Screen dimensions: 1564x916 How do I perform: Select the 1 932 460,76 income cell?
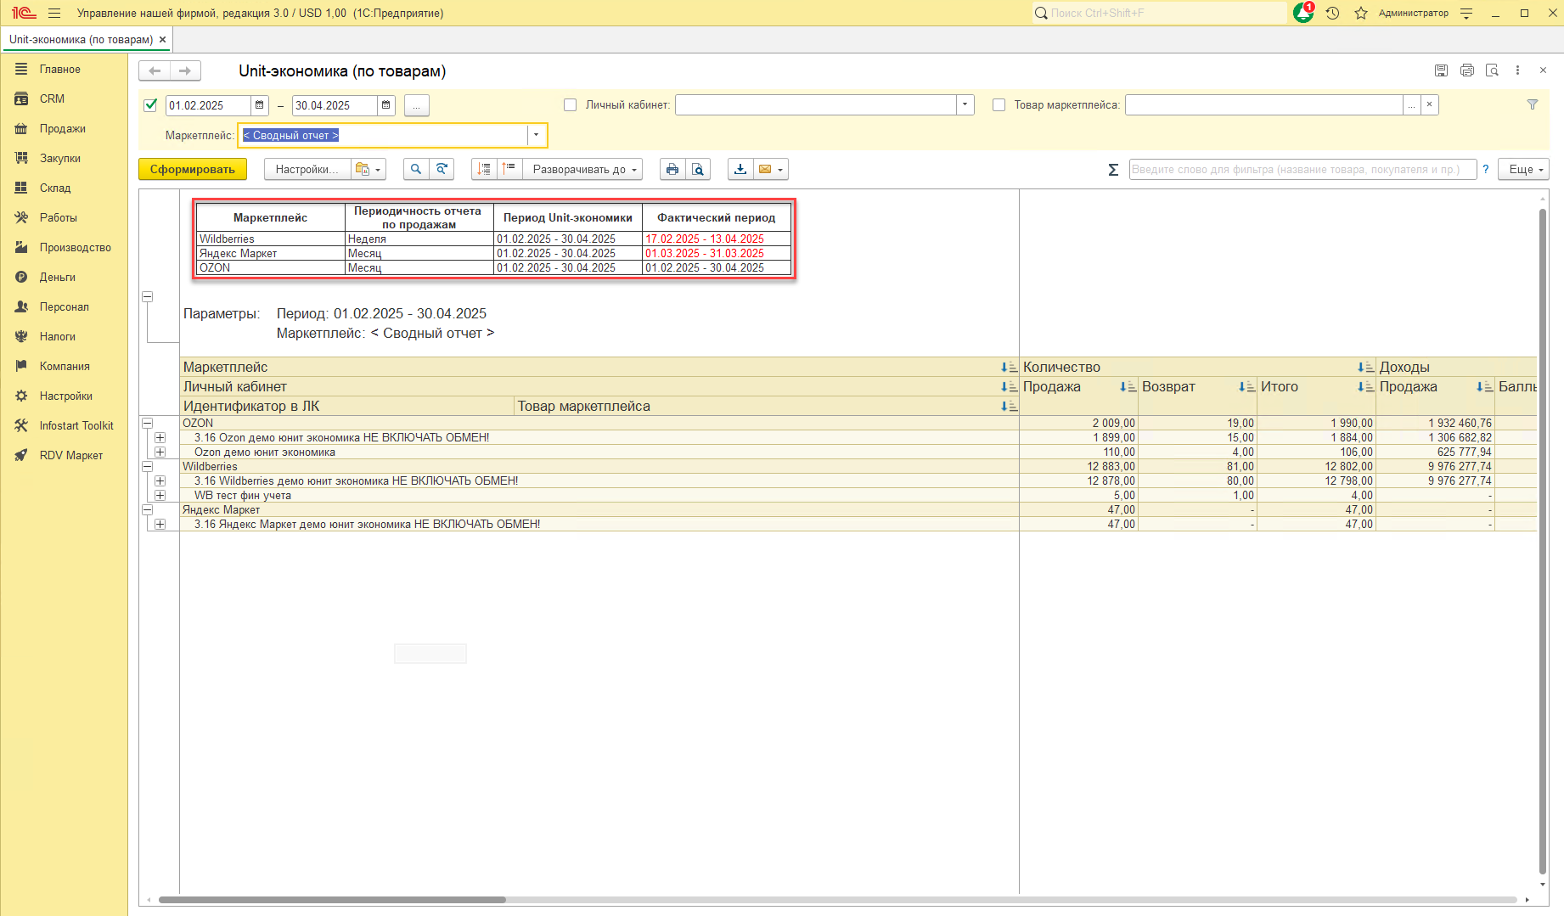click(1435, 423)
